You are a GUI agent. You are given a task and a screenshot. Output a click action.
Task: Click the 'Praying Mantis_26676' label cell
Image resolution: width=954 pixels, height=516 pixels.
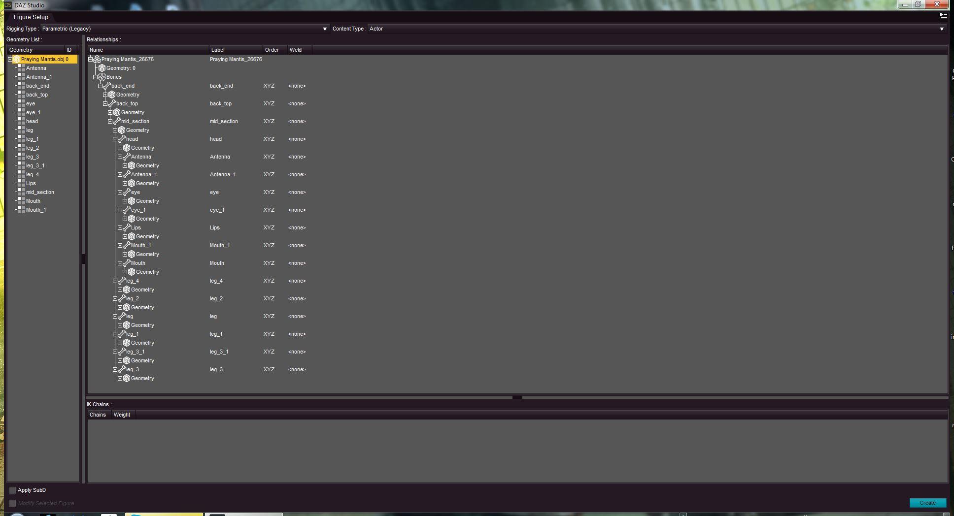tap(236, 59)
